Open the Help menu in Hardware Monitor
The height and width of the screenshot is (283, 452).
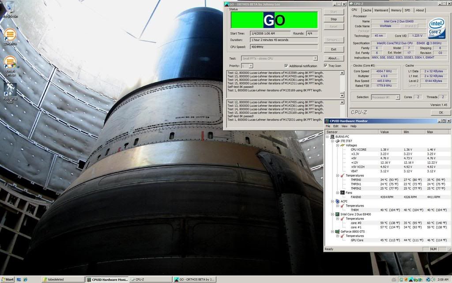pos(354,126)
